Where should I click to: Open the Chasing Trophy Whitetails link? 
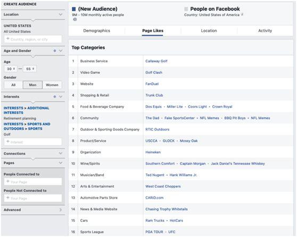coord(167,209)
